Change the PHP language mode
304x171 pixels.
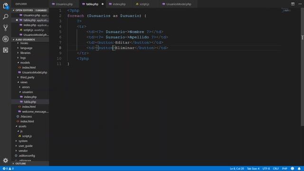(285, 169)
